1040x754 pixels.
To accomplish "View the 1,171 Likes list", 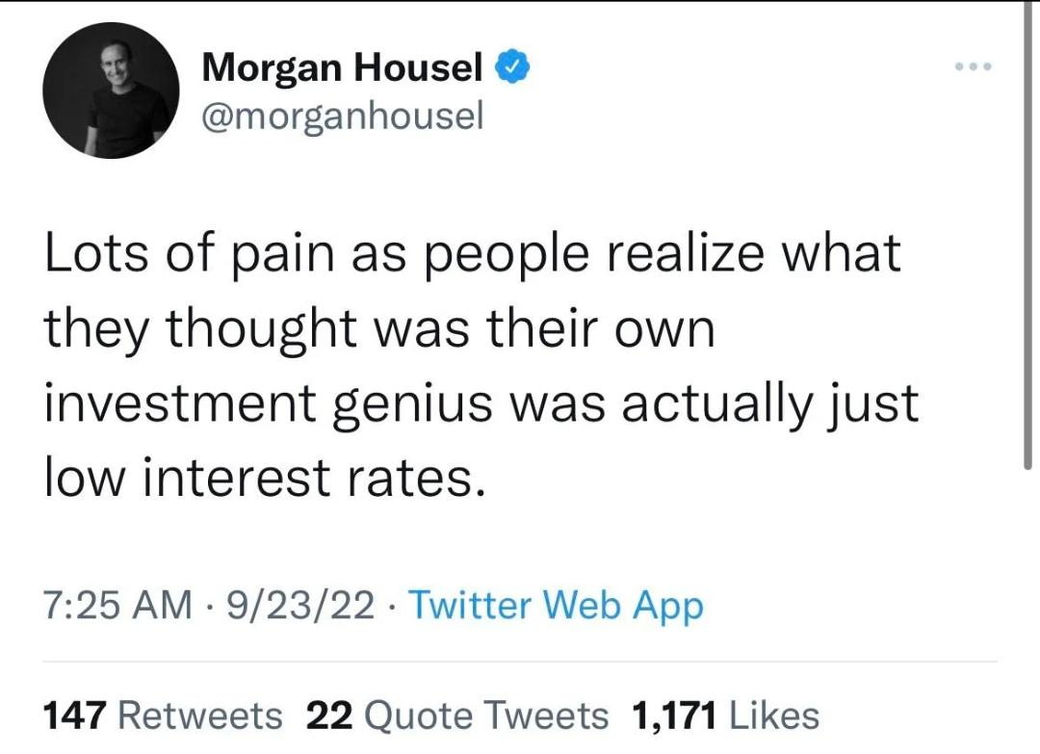I will [726, 715].
